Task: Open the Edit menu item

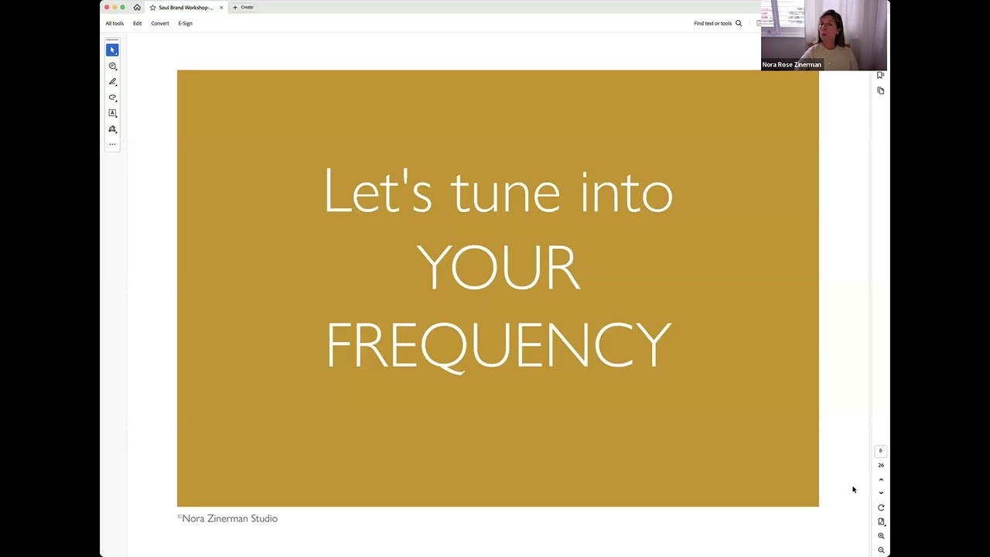Action: (x=137, y=23)
